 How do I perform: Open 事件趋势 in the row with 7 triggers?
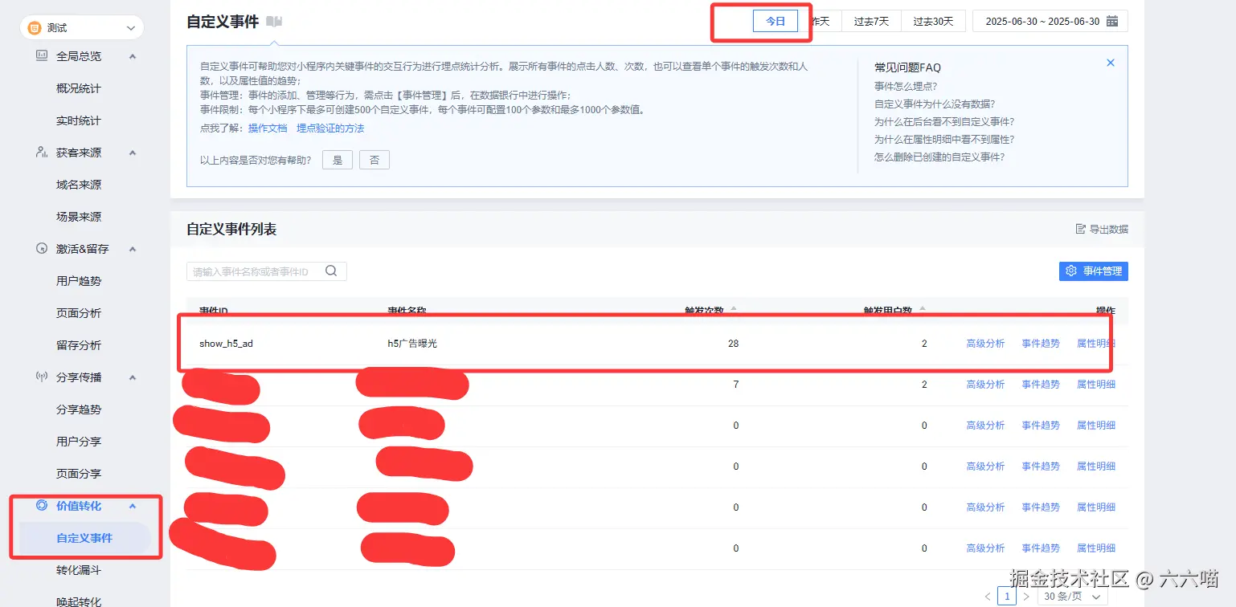click(1041, 385)
